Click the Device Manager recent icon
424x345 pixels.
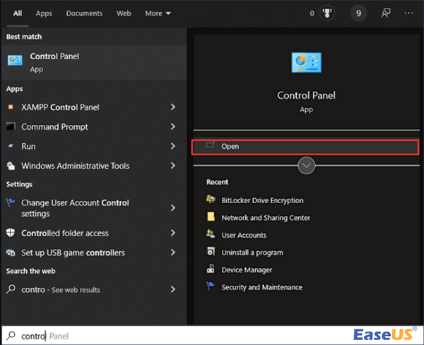click(x=211, y=270)
